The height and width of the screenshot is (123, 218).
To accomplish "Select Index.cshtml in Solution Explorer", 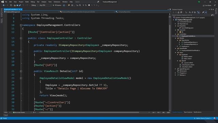I will coord(187,59).
